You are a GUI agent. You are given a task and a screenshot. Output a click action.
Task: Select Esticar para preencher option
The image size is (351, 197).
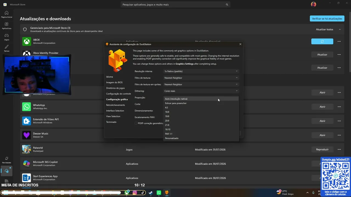tap(201, 103)
